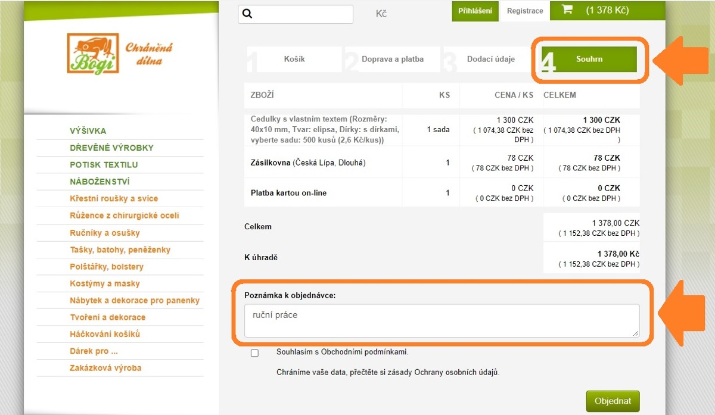Go to the Košík step tab
This screenshot has width=715, height=415.
294,60
